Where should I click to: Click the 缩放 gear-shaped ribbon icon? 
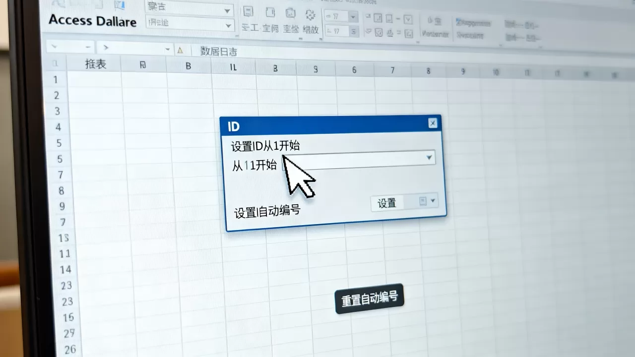click(311, 14)
